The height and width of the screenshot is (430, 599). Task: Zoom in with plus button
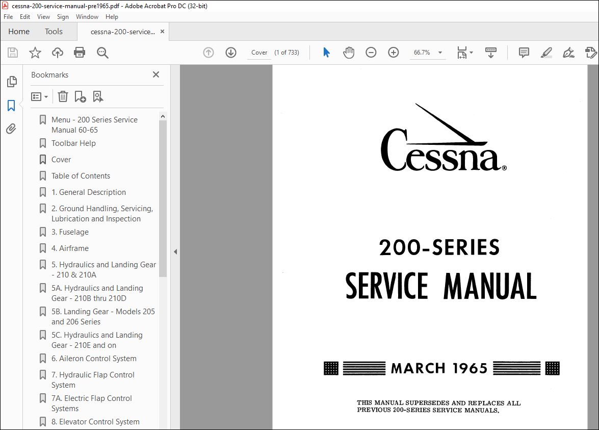point(393,53)
